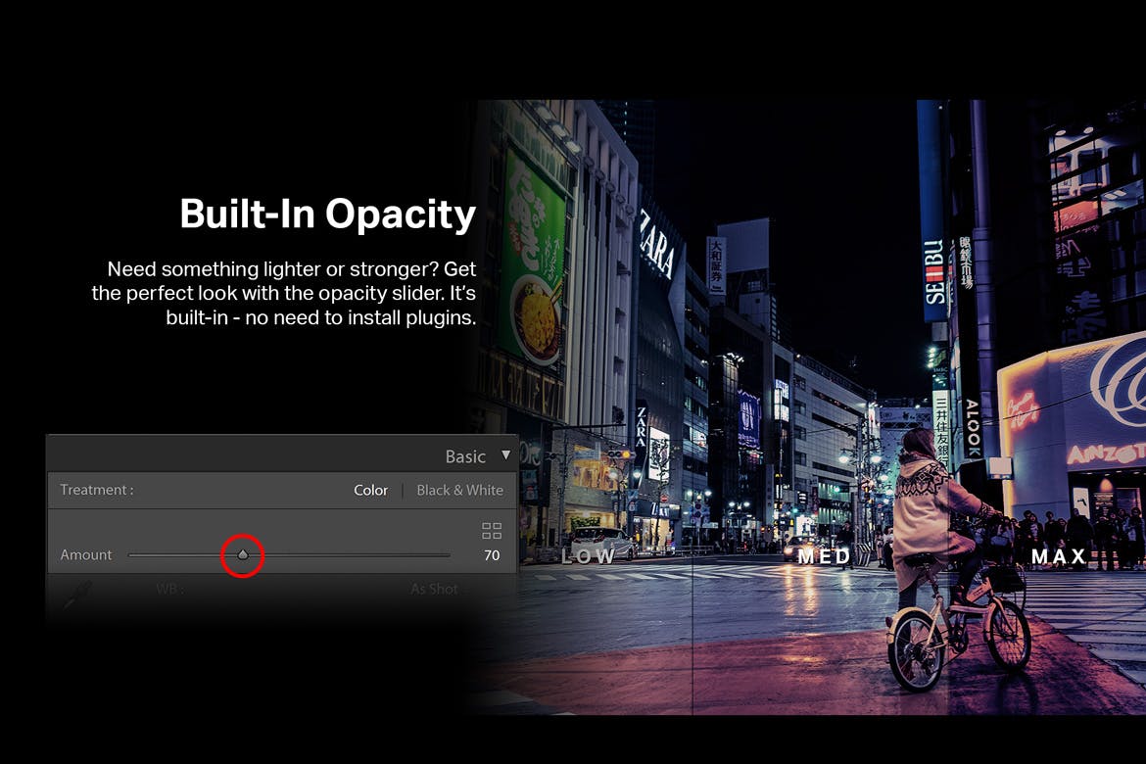Select the Color treatment option

coord(370,490)
